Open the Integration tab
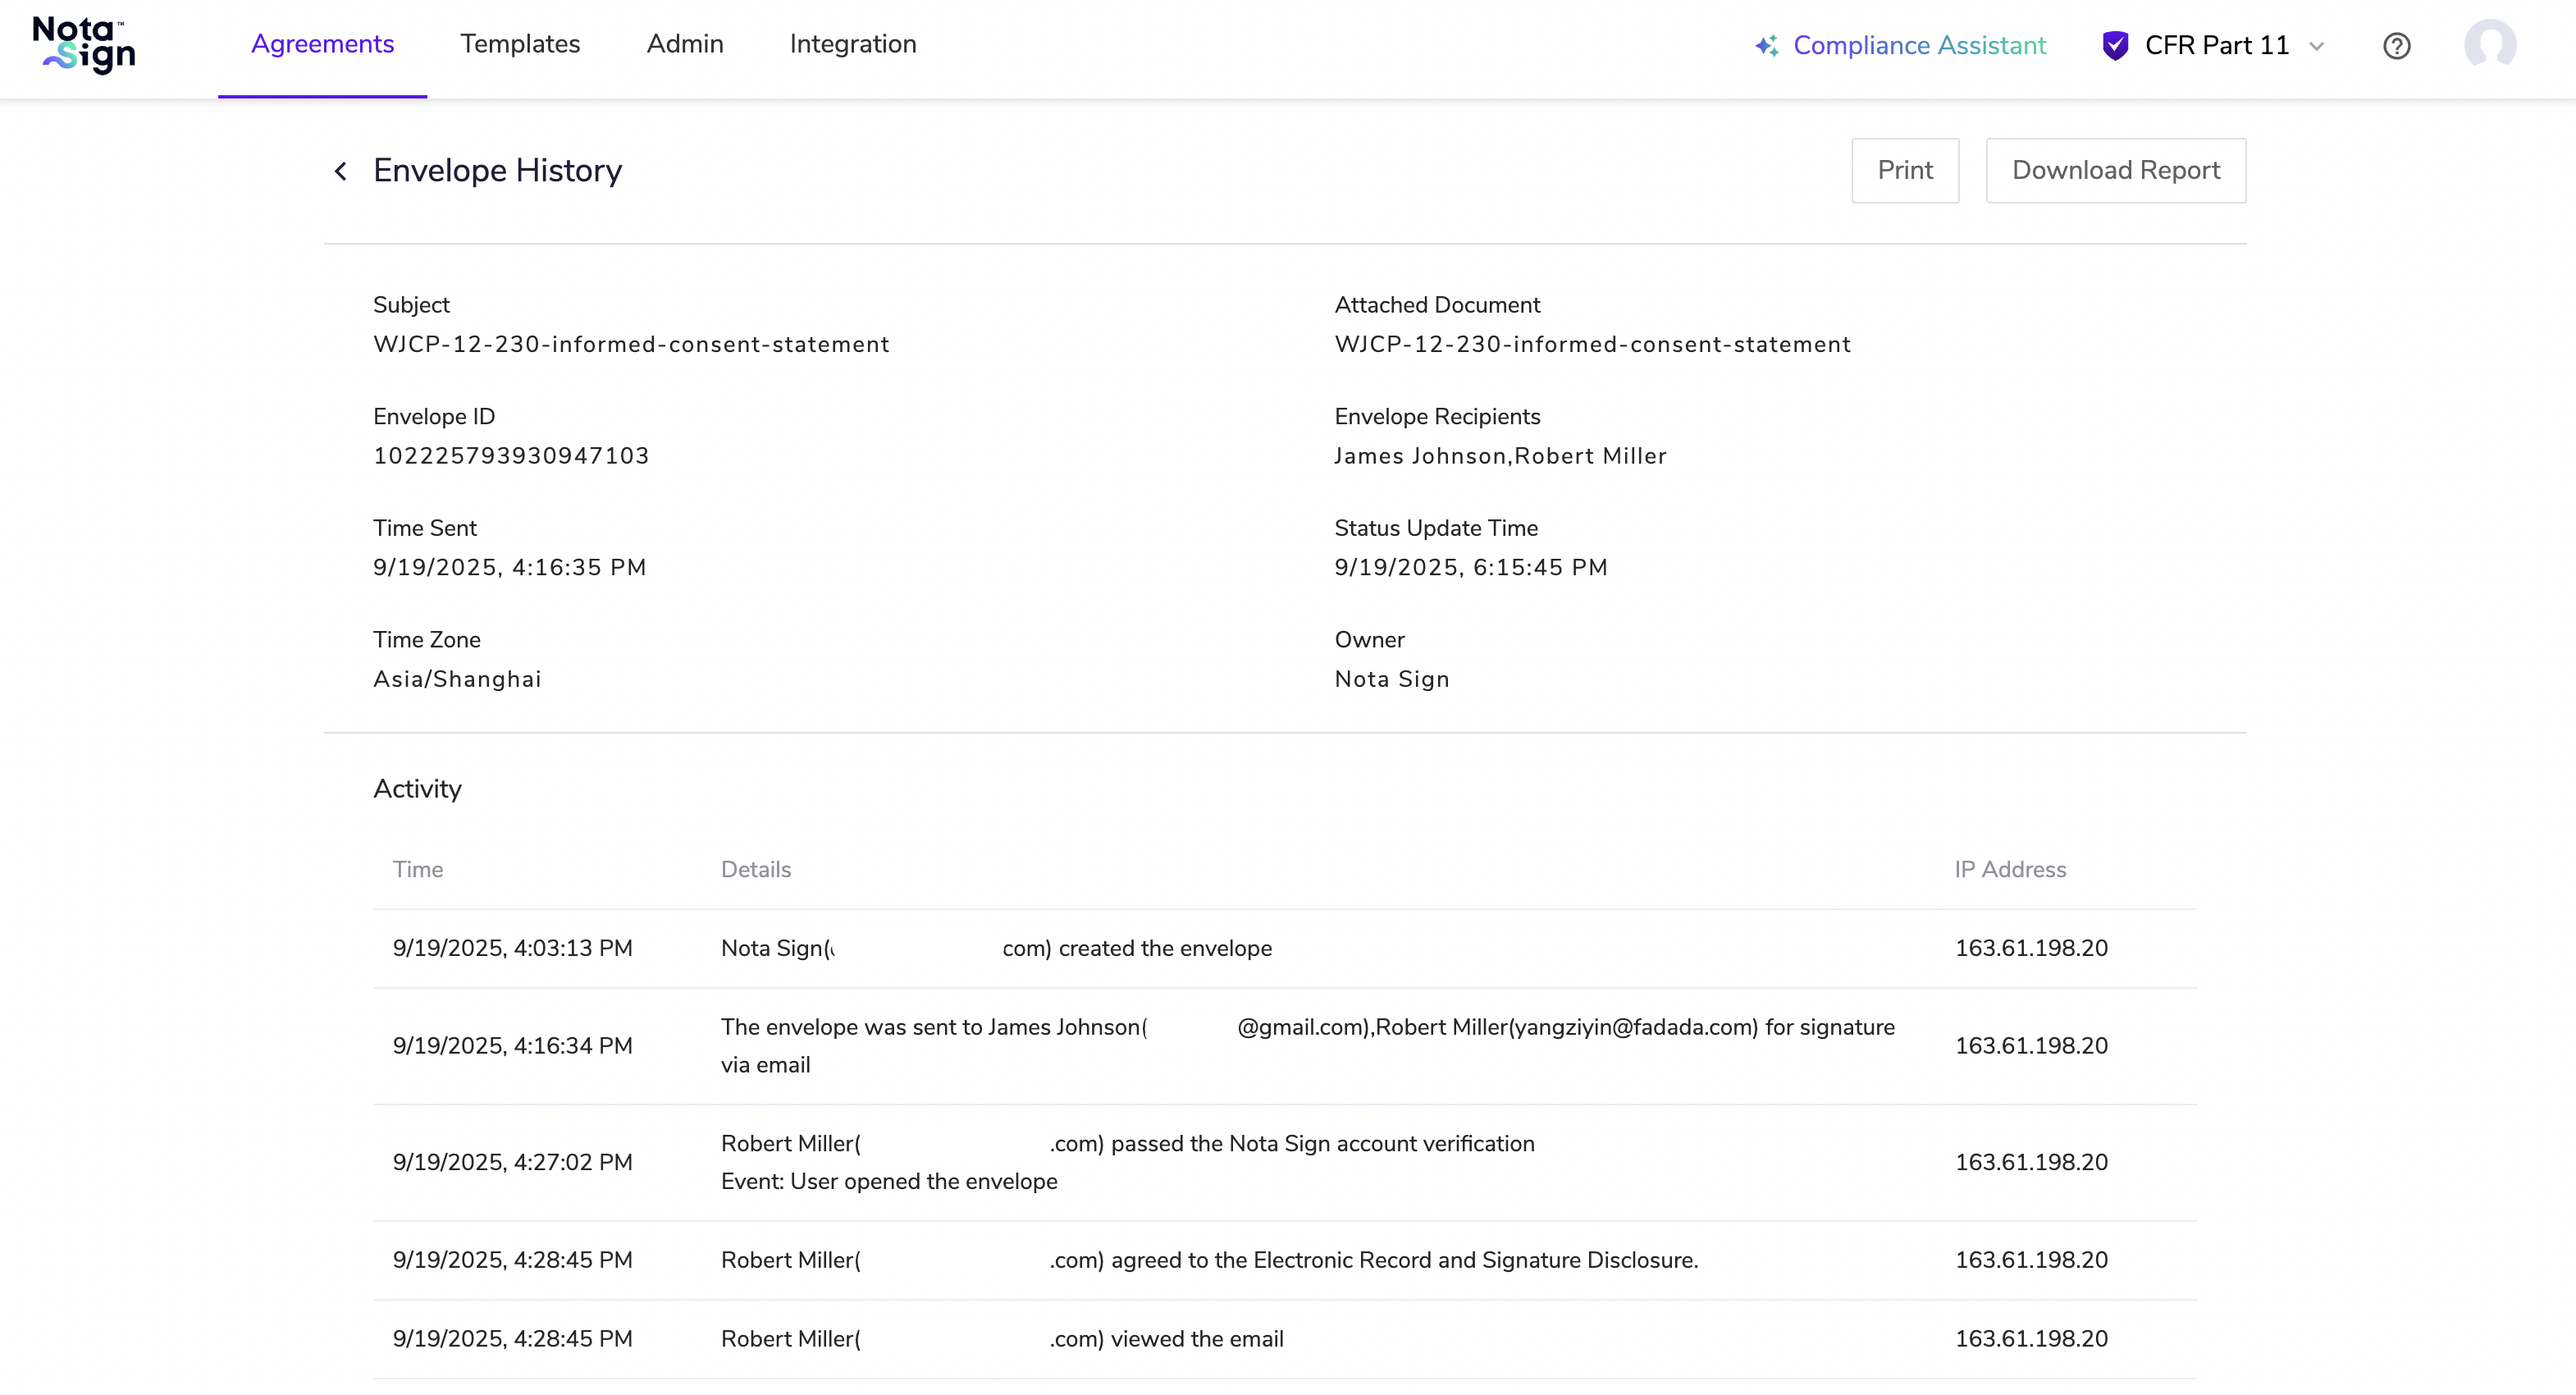The height and width of the screenshot is (1395, 2576). 853,44
